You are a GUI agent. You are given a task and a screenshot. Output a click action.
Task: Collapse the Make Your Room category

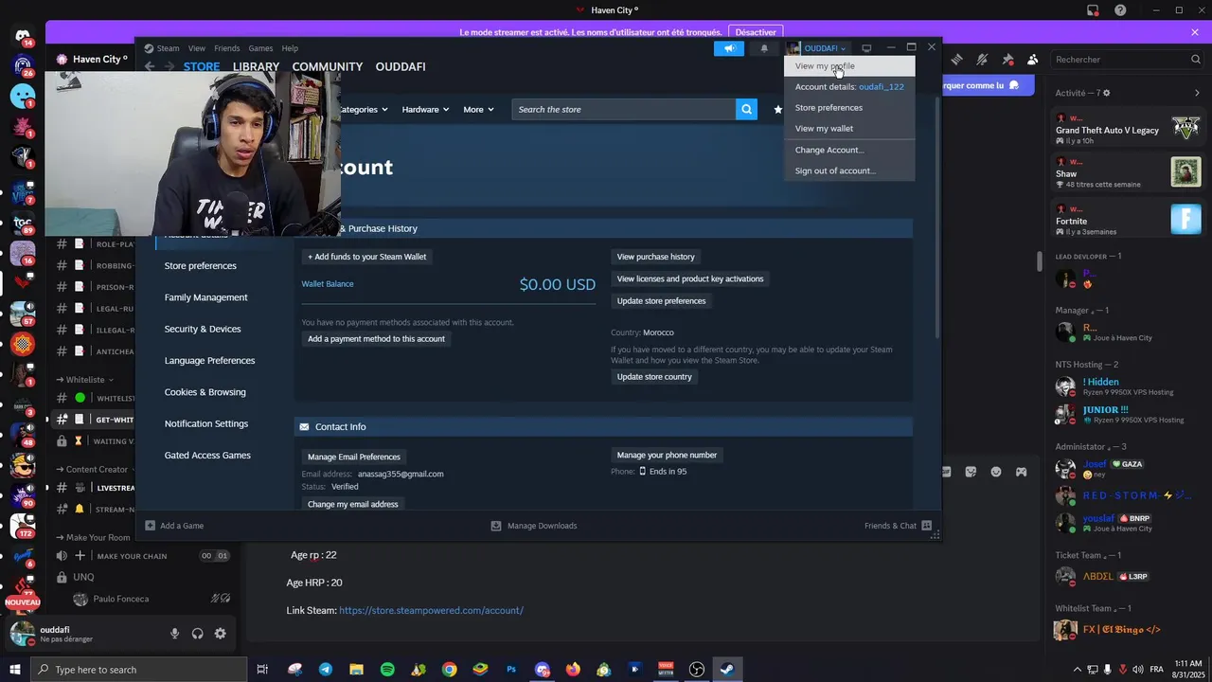(x=93, y=537)
